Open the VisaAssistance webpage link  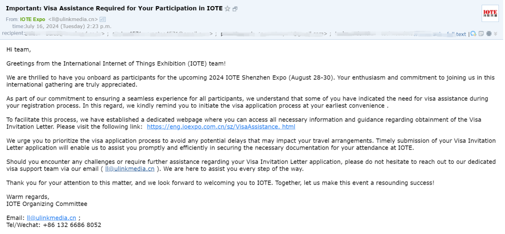point(221,127)
